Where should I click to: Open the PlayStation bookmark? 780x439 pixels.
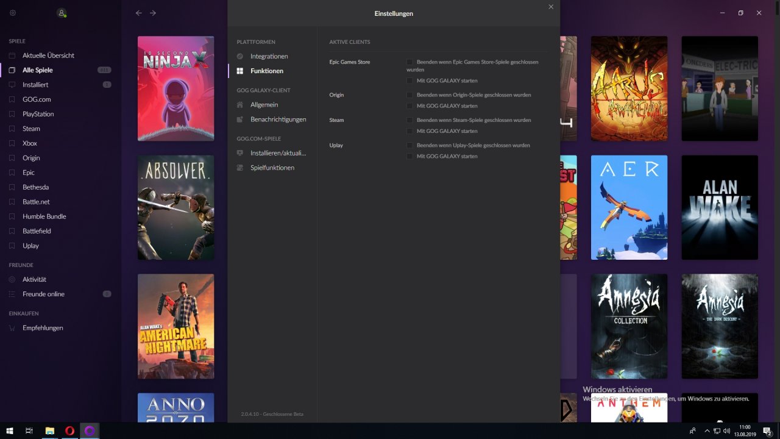tap(38, 114)
